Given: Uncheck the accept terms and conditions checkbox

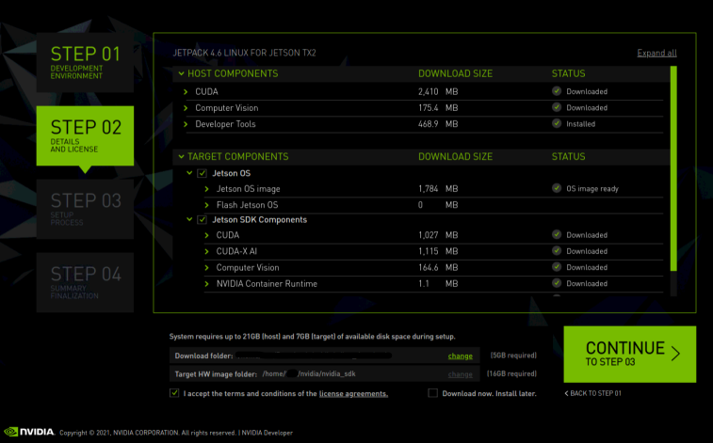Looking at the screenshot, I should 174,393.
